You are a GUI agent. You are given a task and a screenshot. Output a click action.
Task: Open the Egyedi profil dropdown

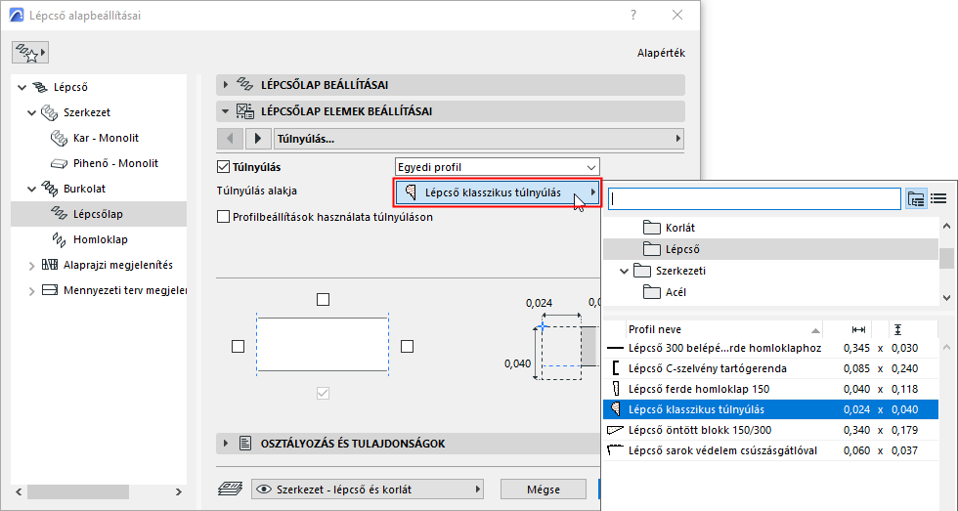[498, 167]
